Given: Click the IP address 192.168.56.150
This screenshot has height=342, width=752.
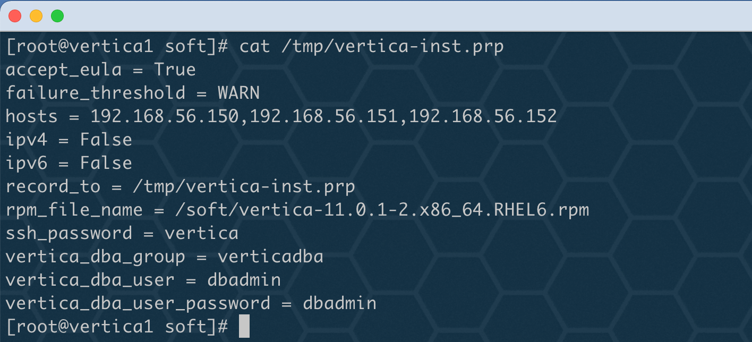Looking at the screenshot, I should tap(164, 116).
